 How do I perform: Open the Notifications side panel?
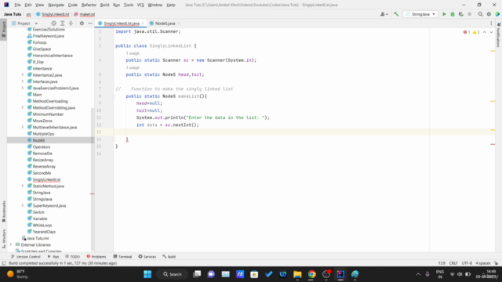(499, 35)
